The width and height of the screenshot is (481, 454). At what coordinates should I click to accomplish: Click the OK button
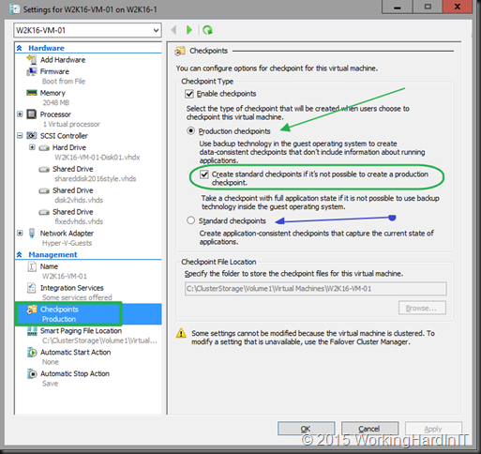click(306, 429)
